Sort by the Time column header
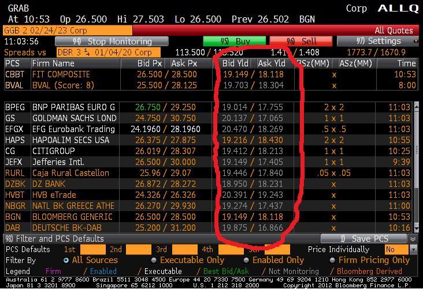423x289 pixels. (398, 63)
